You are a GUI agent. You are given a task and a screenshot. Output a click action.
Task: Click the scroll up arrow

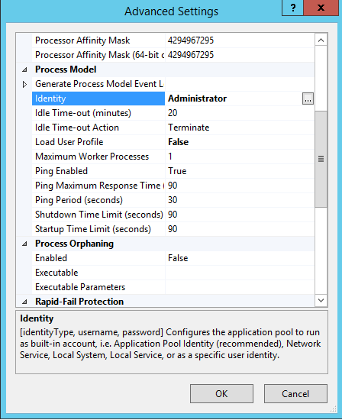tap(321, 40)
